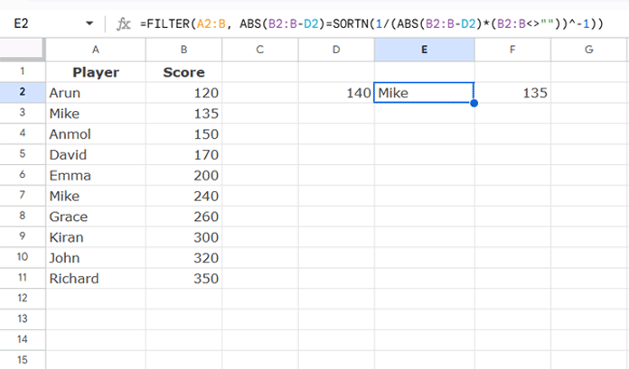Screen dimensions: 629x369
Task: Select row 4 header
Action: 23,134
